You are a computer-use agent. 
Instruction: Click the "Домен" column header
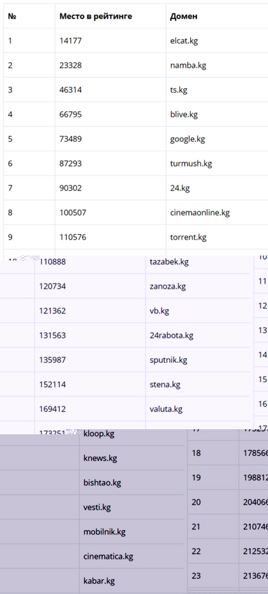point(184,17)
